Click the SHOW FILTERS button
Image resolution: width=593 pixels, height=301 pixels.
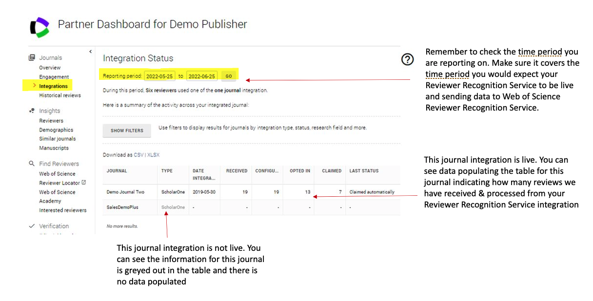coord(127,131)
